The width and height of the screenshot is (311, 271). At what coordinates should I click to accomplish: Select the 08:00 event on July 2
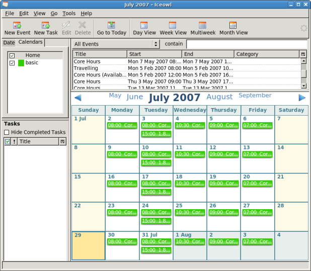point(122,125)
